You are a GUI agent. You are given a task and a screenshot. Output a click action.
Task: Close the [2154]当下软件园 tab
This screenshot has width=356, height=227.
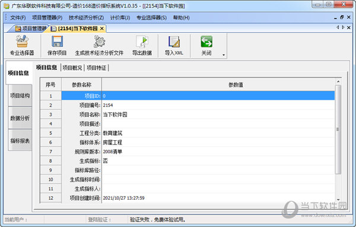pyautogui.click(x=102, y=29)
